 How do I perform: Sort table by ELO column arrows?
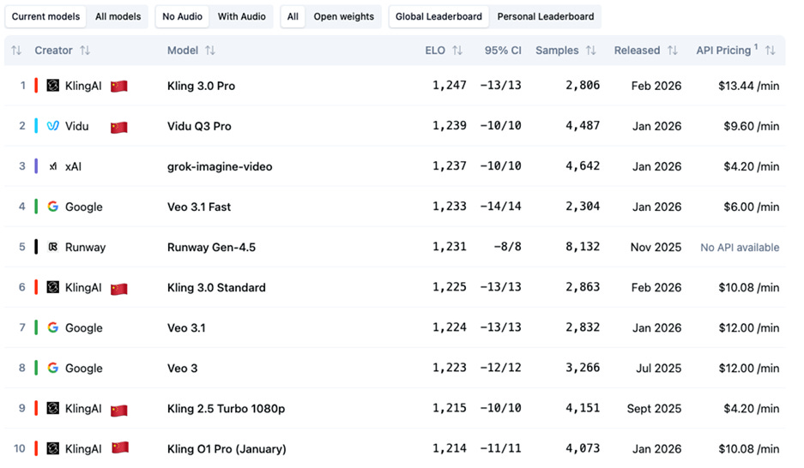[457, 51]
